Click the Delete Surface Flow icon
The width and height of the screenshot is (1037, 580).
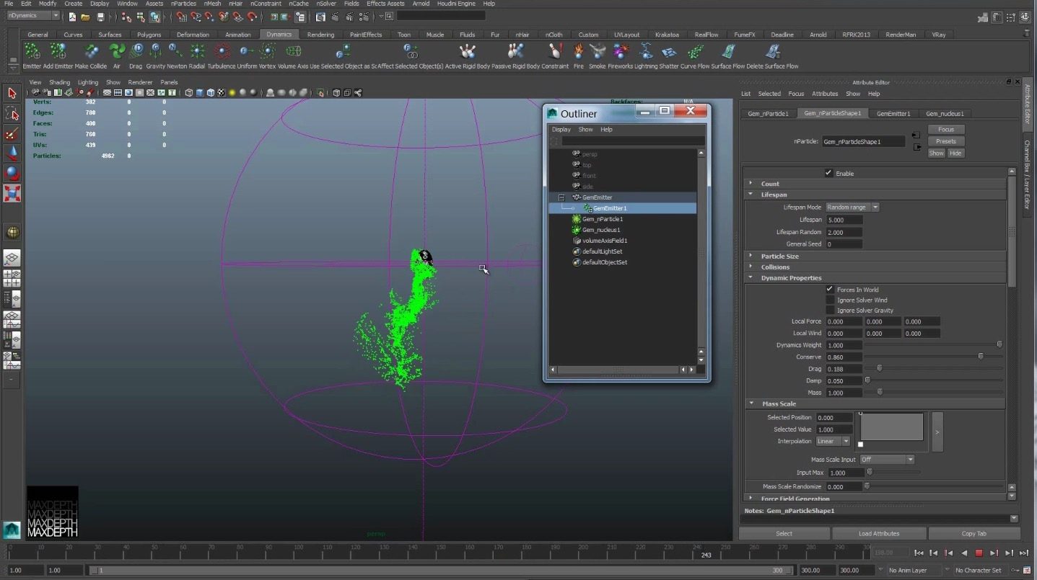(774, 51)
